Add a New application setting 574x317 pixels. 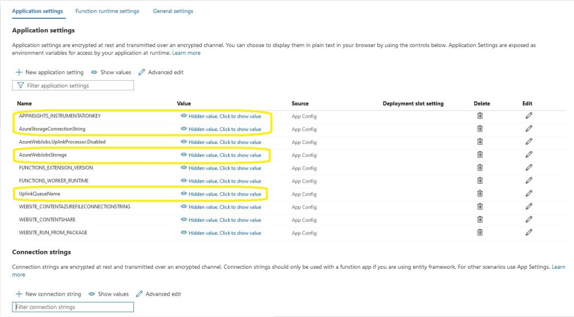pos(49,72)
